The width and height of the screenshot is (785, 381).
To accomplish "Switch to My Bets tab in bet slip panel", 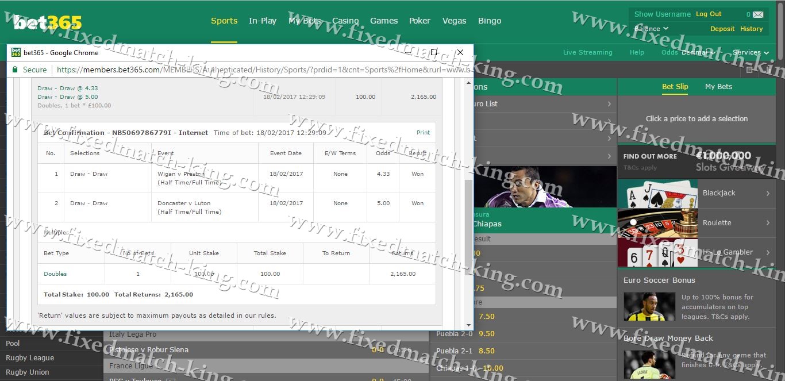I will click(718, 87).
